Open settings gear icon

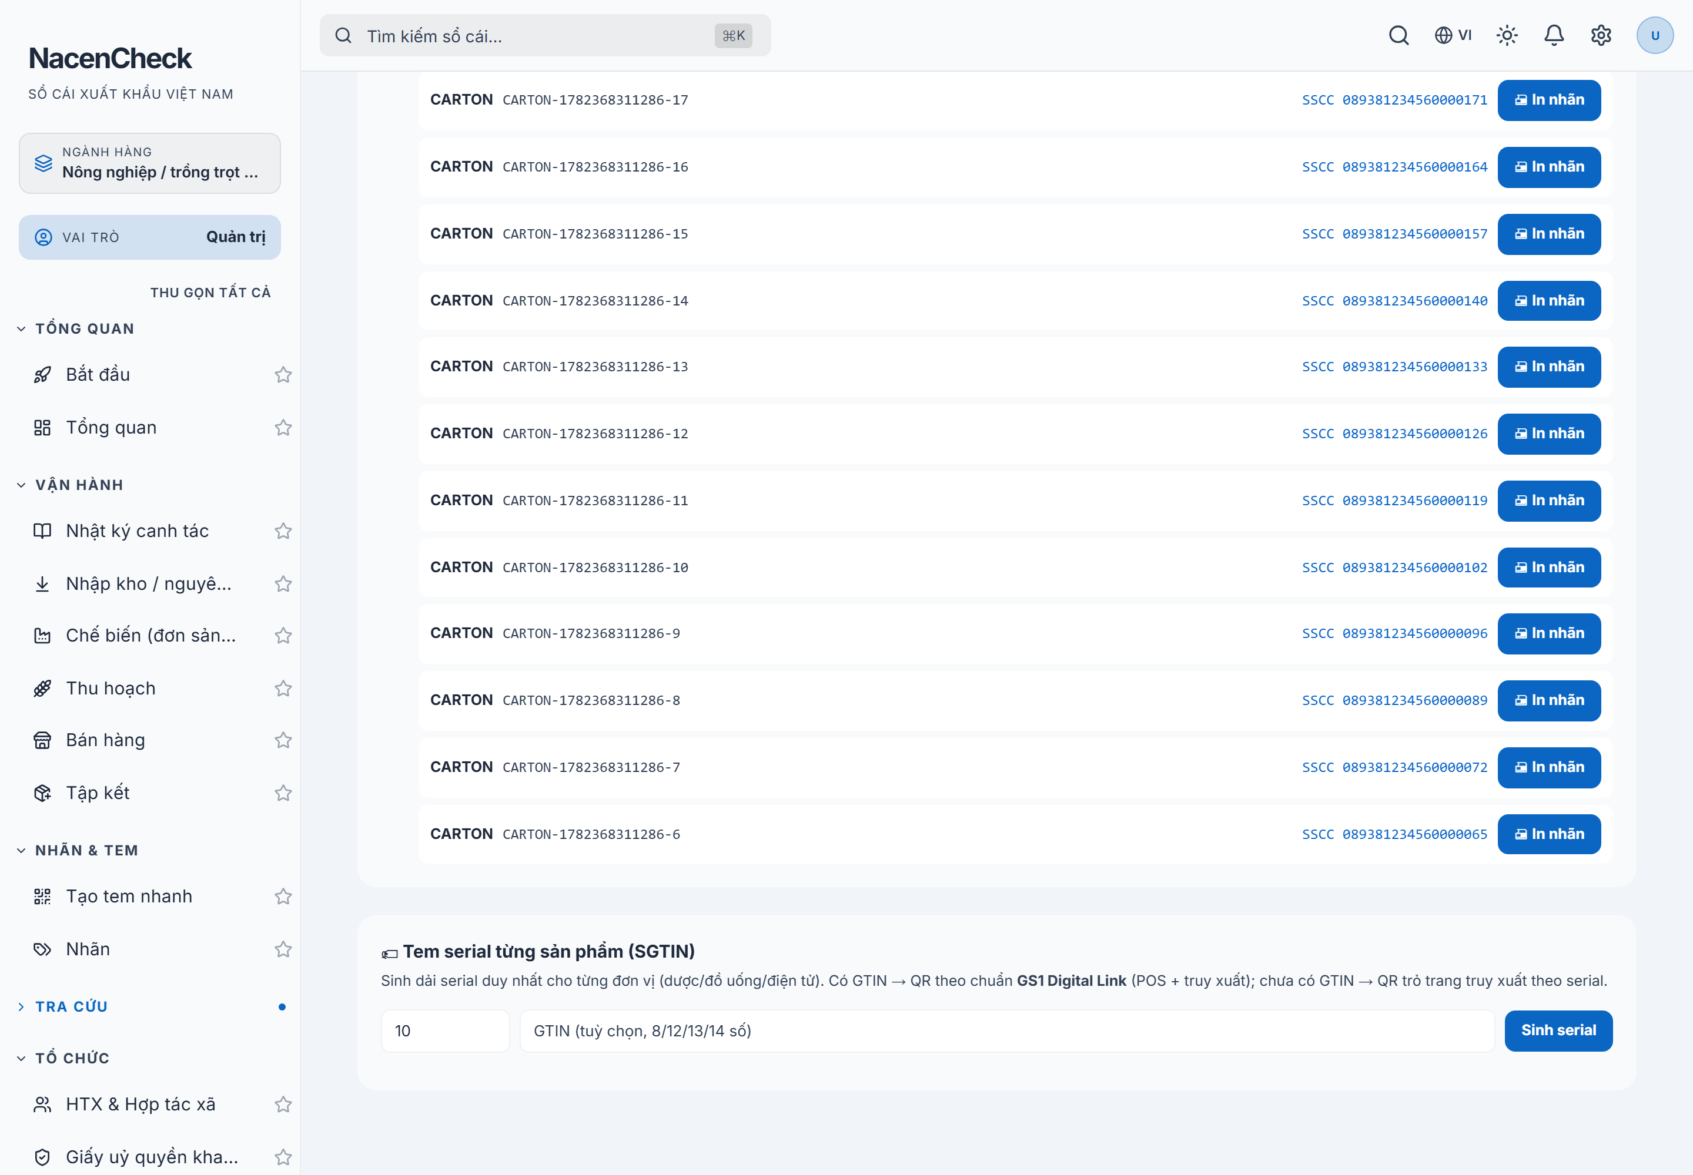coord(1601,35)
